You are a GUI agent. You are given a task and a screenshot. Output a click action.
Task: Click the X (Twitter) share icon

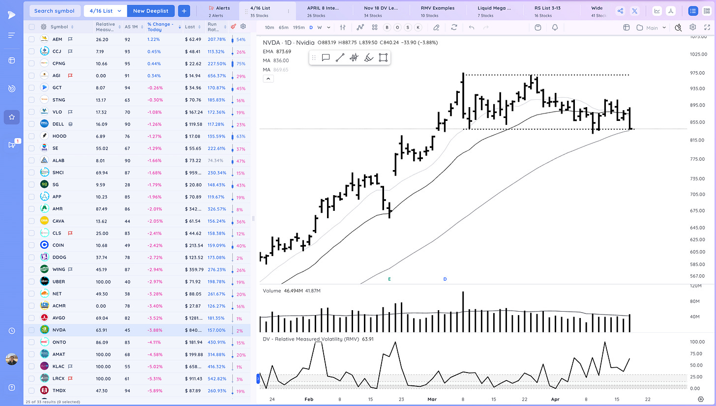pos(635,11)
